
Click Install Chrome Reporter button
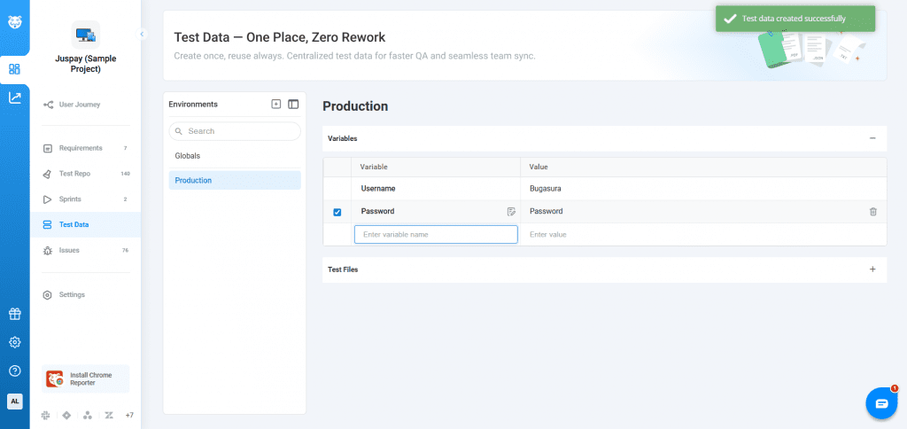pos(85,379)
